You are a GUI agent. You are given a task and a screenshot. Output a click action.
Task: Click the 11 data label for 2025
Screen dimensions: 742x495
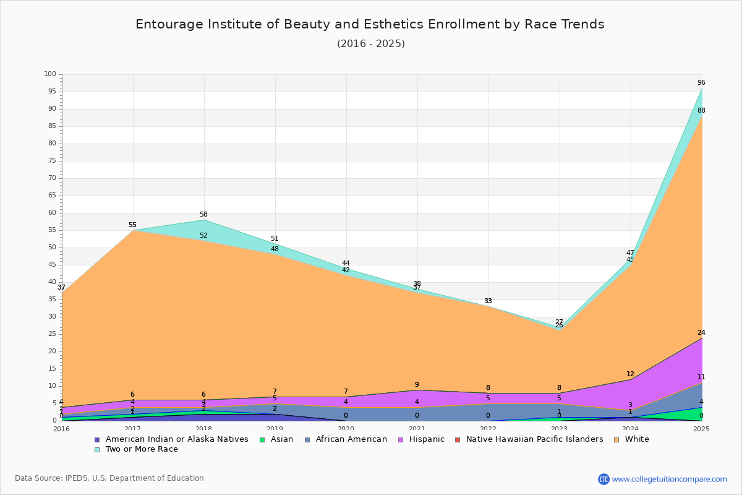point(701,377)
